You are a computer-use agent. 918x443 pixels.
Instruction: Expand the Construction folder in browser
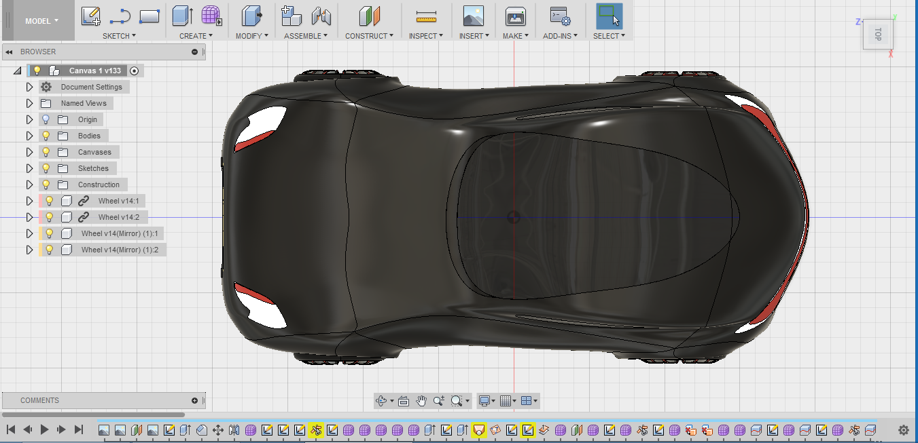[29, 185]
